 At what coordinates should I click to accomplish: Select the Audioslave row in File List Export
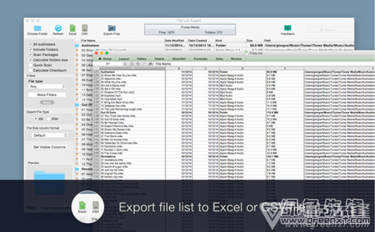tap(215, 46)
